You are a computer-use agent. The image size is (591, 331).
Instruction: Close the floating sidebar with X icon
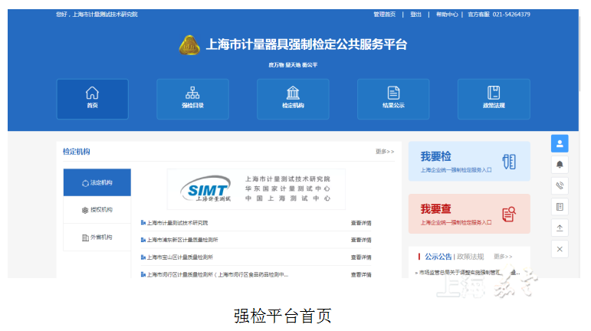[x=560, y=249]
